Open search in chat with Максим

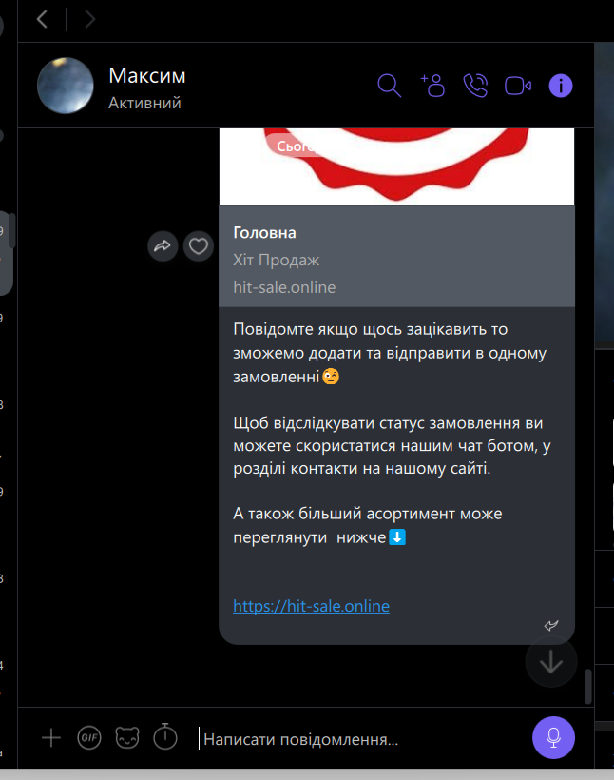tap(389, 86)
